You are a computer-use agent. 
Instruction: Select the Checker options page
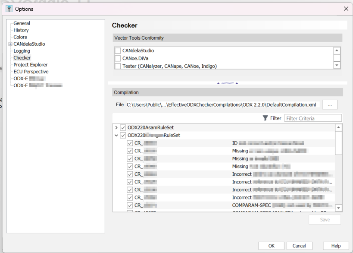[22, 58]
